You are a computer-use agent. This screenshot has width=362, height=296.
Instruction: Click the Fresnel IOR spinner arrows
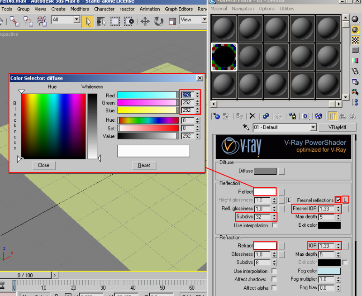(338, 209)
